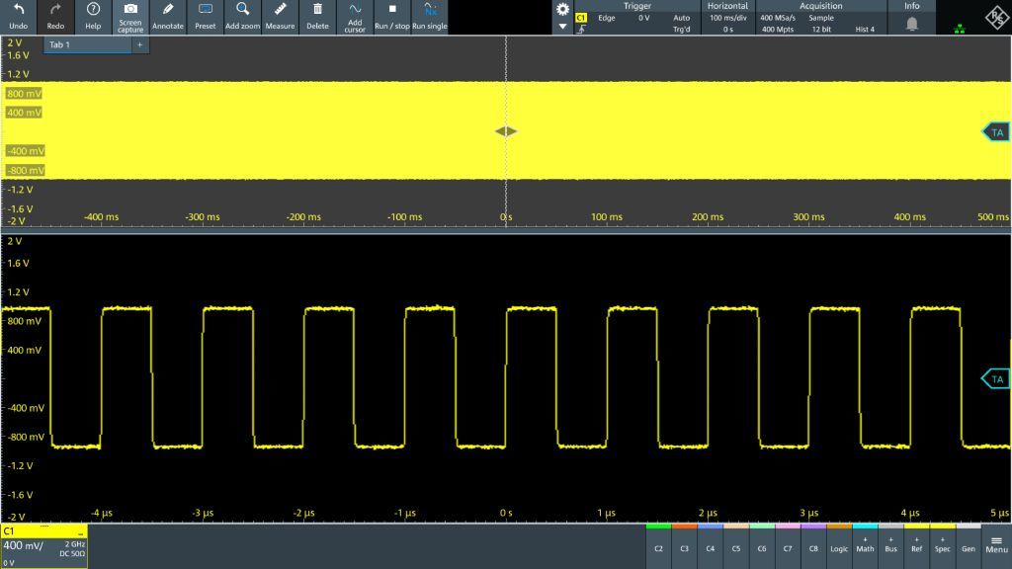
Task: Click the Delete trash icon
Action: tap(317, 10)
